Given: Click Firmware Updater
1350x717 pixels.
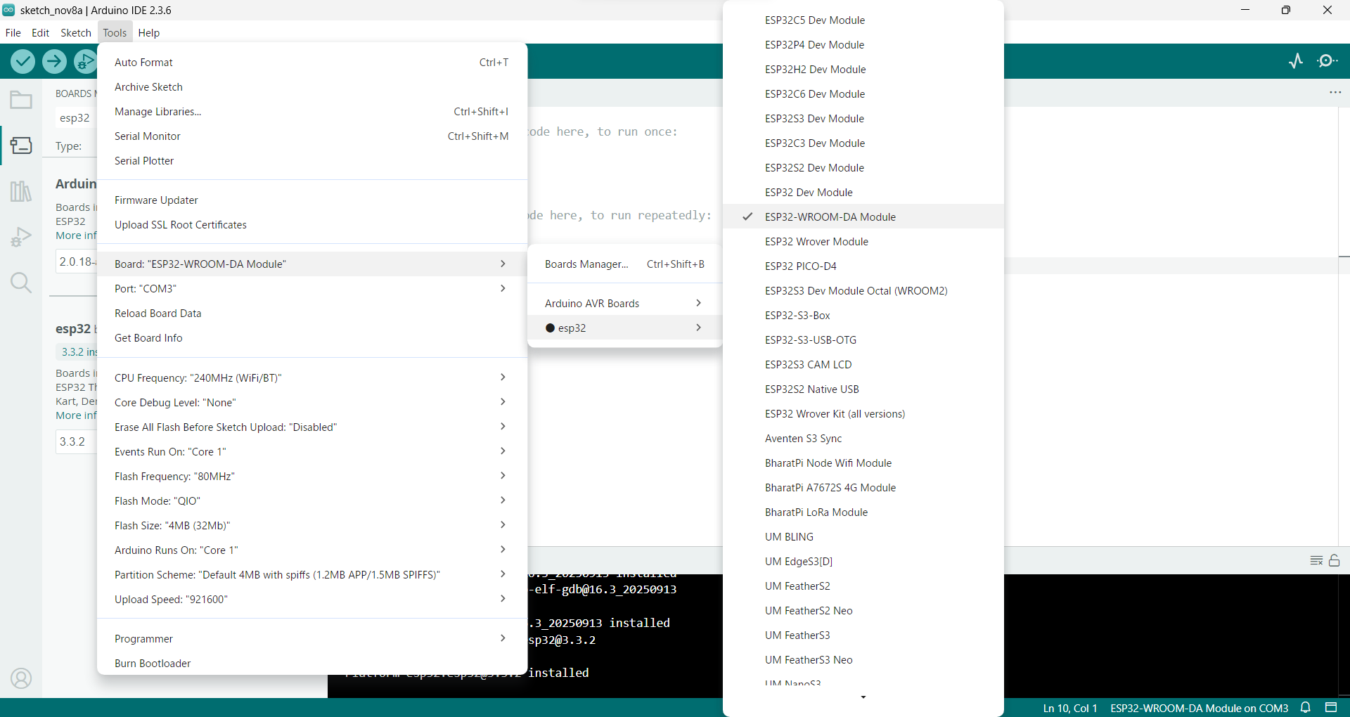Looking at the screenshot, I should pos(312,200).
